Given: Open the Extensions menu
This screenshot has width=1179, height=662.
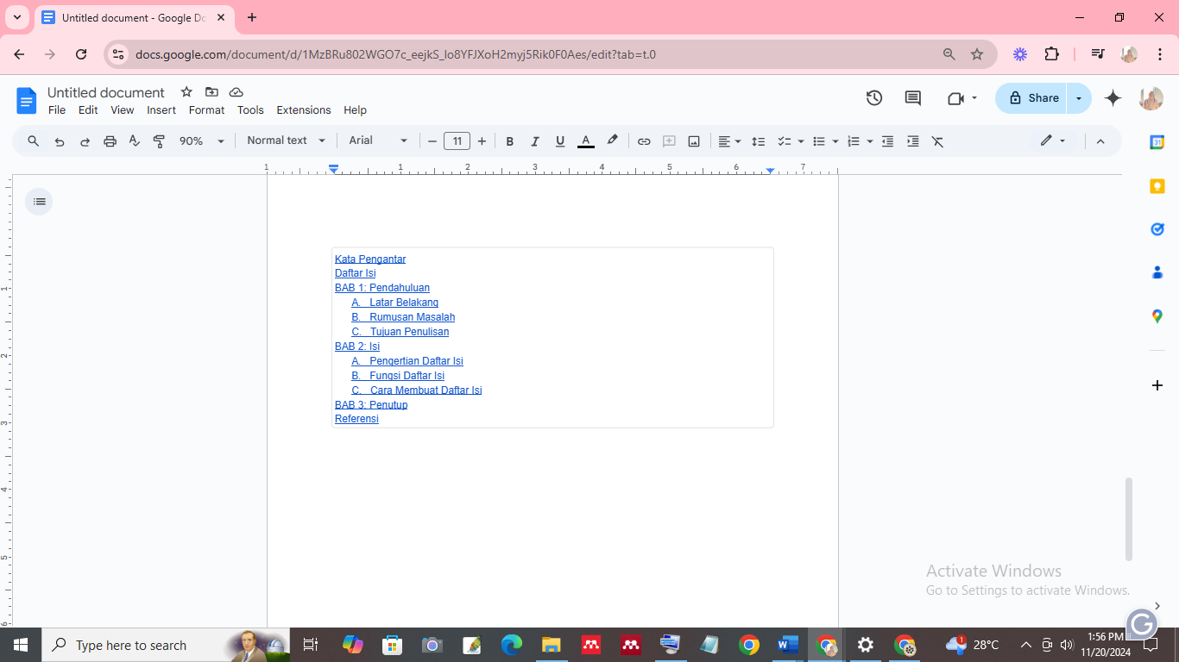Looking at the screenshot, I should [x=304, y=110].
